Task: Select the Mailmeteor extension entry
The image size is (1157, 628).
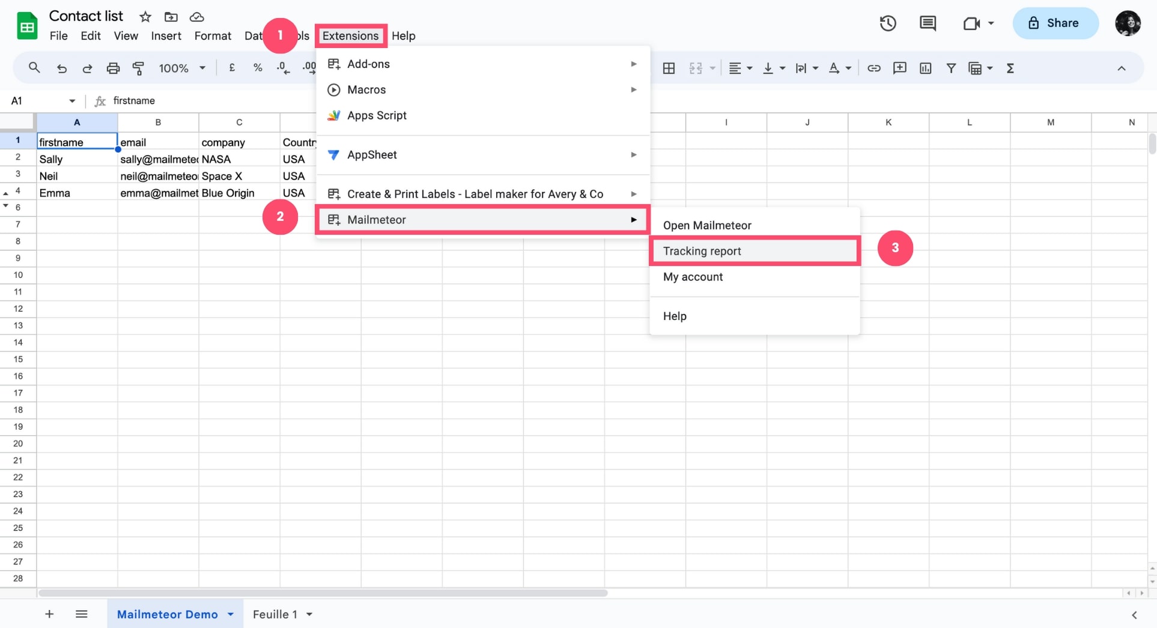Action: [482, 220]
